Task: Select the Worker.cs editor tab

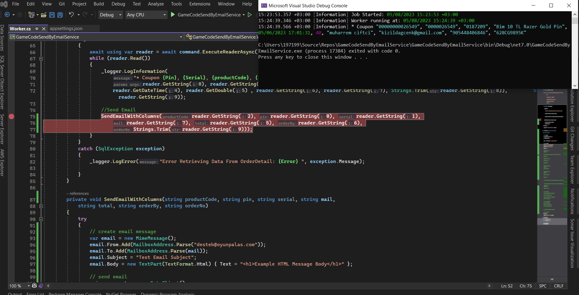Action: [20, 29]
